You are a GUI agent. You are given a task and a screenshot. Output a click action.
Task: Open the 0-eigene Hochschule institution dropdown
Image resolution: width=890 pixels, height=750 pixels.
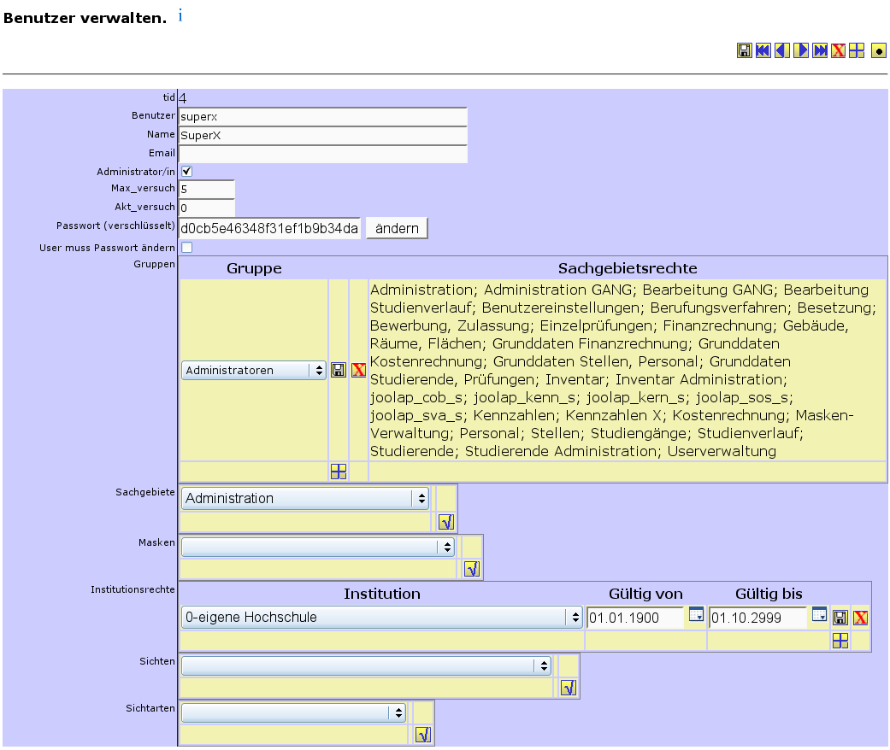tap(381, 617)
